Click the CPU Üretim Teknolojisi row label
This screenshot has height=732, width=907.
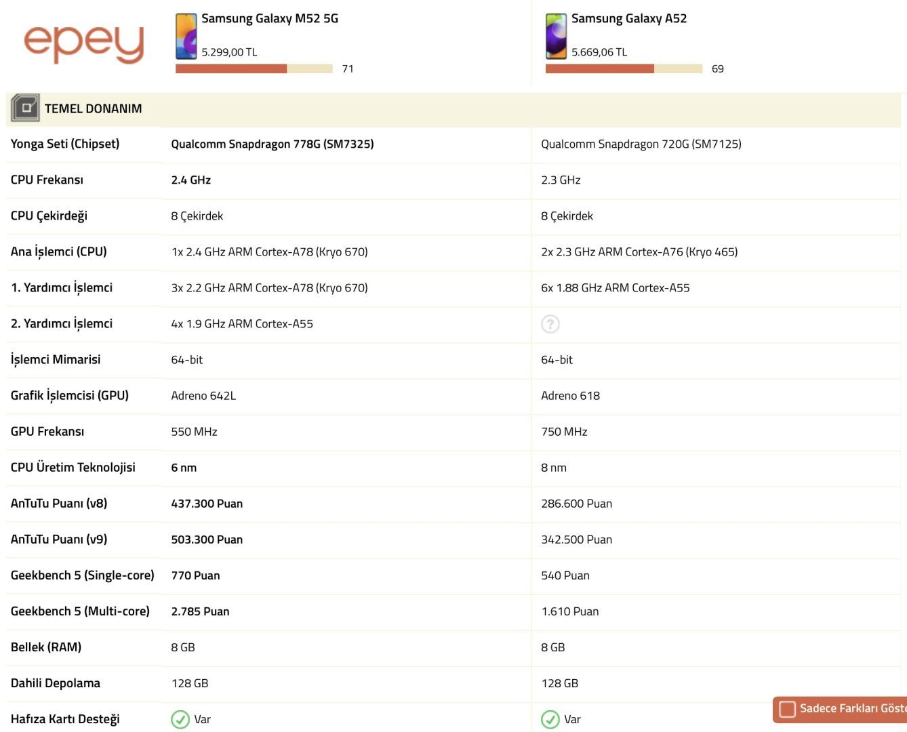(x=73, y=467)
